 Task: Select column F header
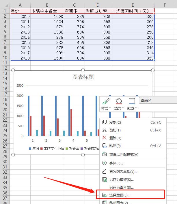coord(165,5)
